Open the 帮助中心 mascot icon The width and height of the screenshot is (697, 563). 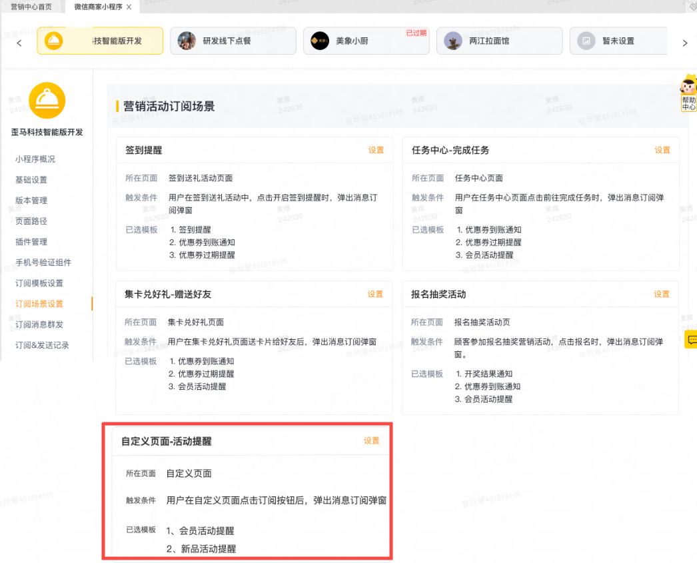pyautogui.click(x=688, y=93)
